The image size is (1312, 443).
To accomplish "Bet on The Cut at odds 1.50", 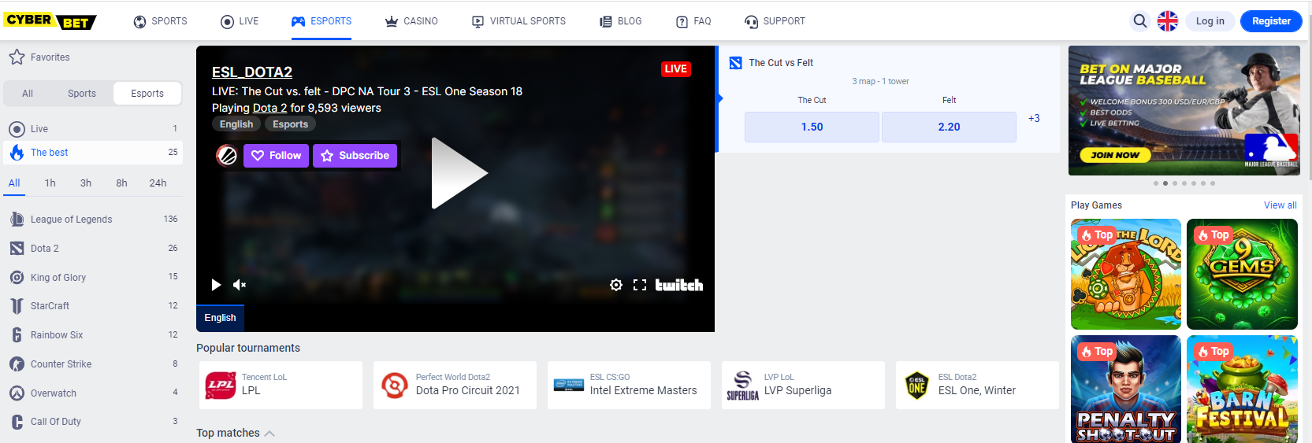I will 812,127.
